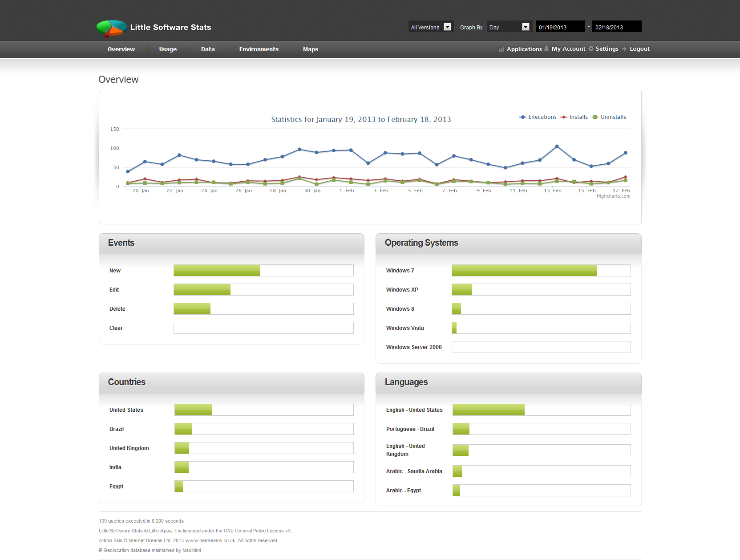This screenshot has height=560, width=740.
Task: Follow the MaxMind link in the footer
Action: [191, 550]
